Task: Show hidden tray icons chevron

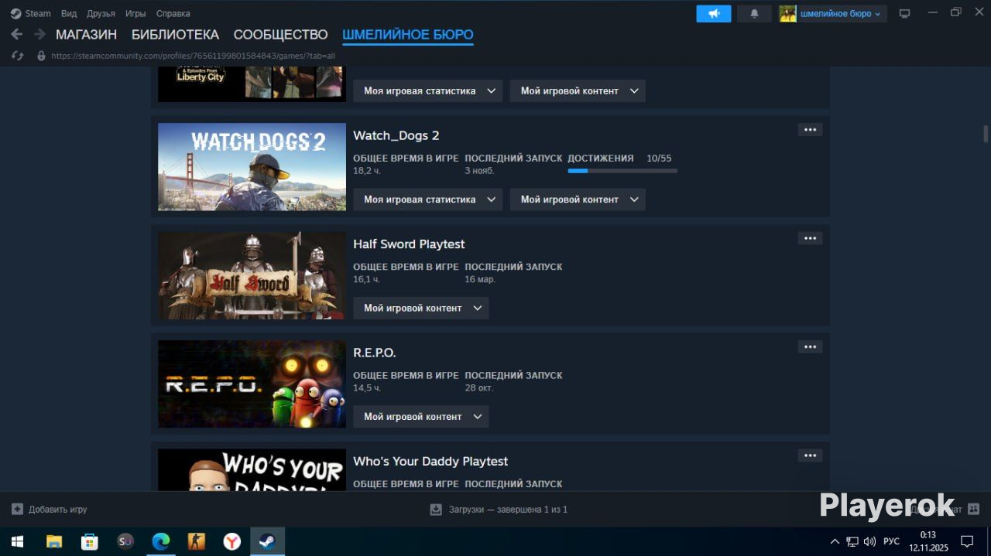Action: [x=835, y=541]
